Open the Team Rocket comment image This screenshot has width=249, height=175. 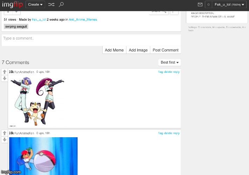[37, 101]
